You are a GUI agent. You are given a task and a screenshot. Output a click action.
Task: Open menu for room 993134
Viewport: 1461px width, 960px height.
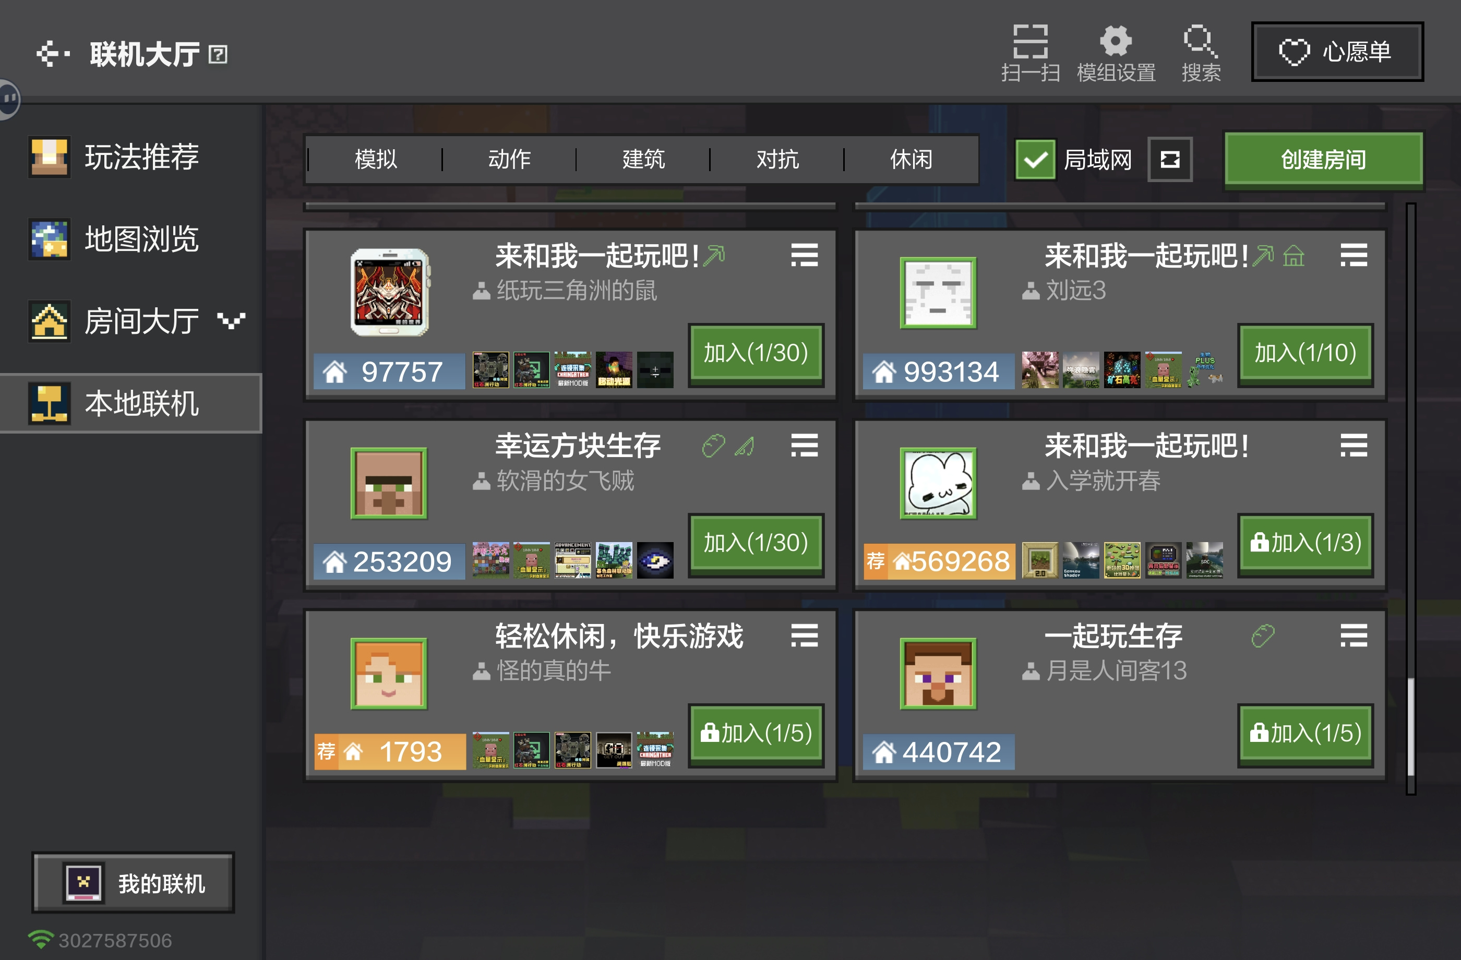[x=1354, y=255]
